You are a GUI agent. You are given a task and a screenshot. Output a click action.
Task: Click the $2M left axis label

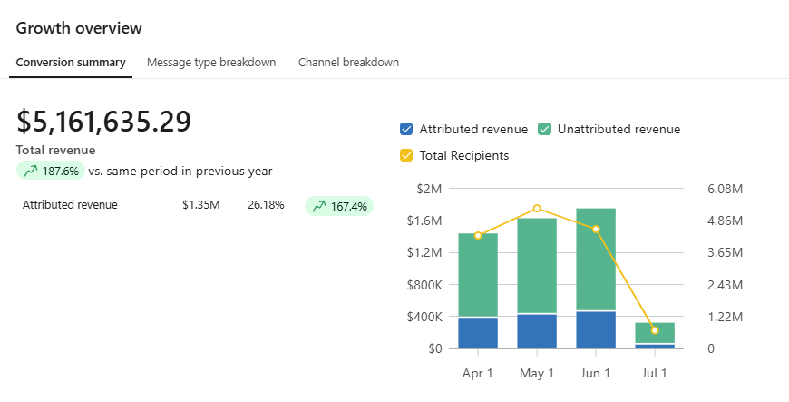tap(429, 189)
